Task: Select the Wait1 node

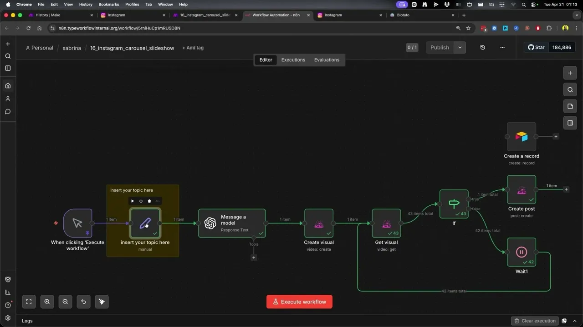Action: [x=522, y=252]
